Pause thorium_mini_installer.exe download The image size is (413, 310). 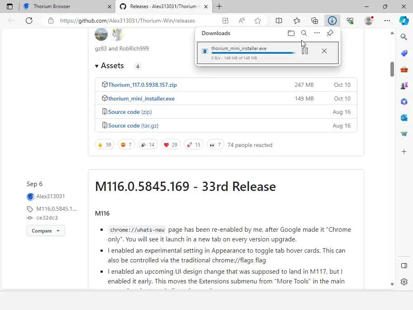tap(305, 51)
